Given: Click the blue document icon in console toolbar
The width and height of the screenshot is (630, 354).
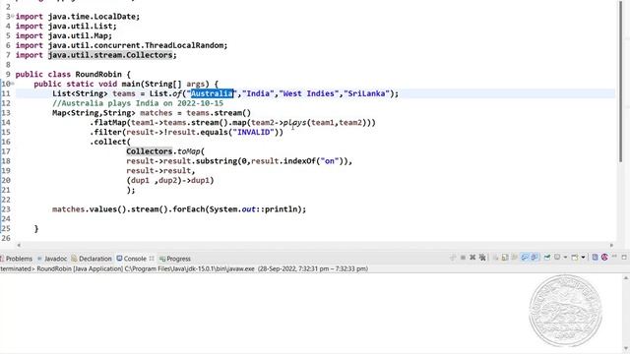Looking at the screenshot, I should pyautogui.click(x=596, y=258).
